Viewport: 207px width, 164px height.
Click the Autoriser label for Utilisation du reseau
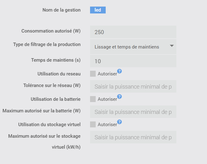107,74
